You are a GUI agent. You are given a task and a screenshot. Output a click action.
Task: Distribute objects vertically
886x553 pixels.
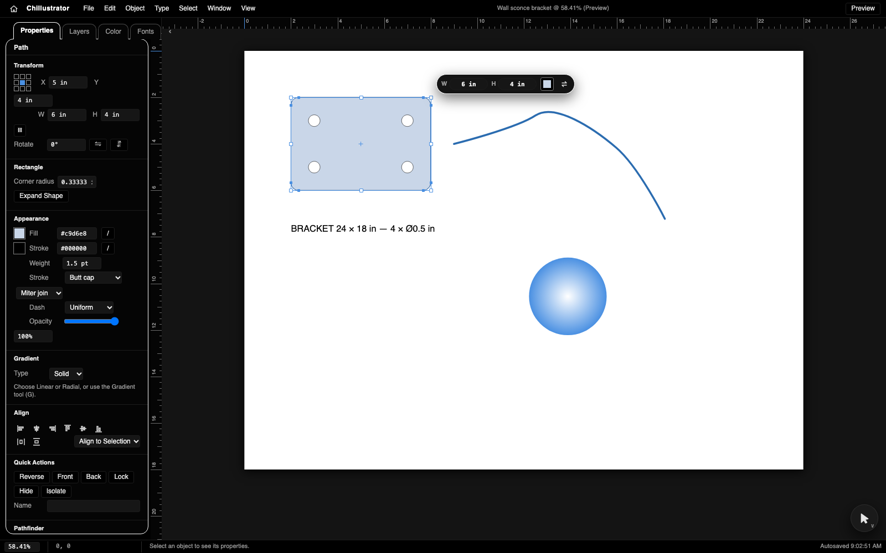pos(37,442)
